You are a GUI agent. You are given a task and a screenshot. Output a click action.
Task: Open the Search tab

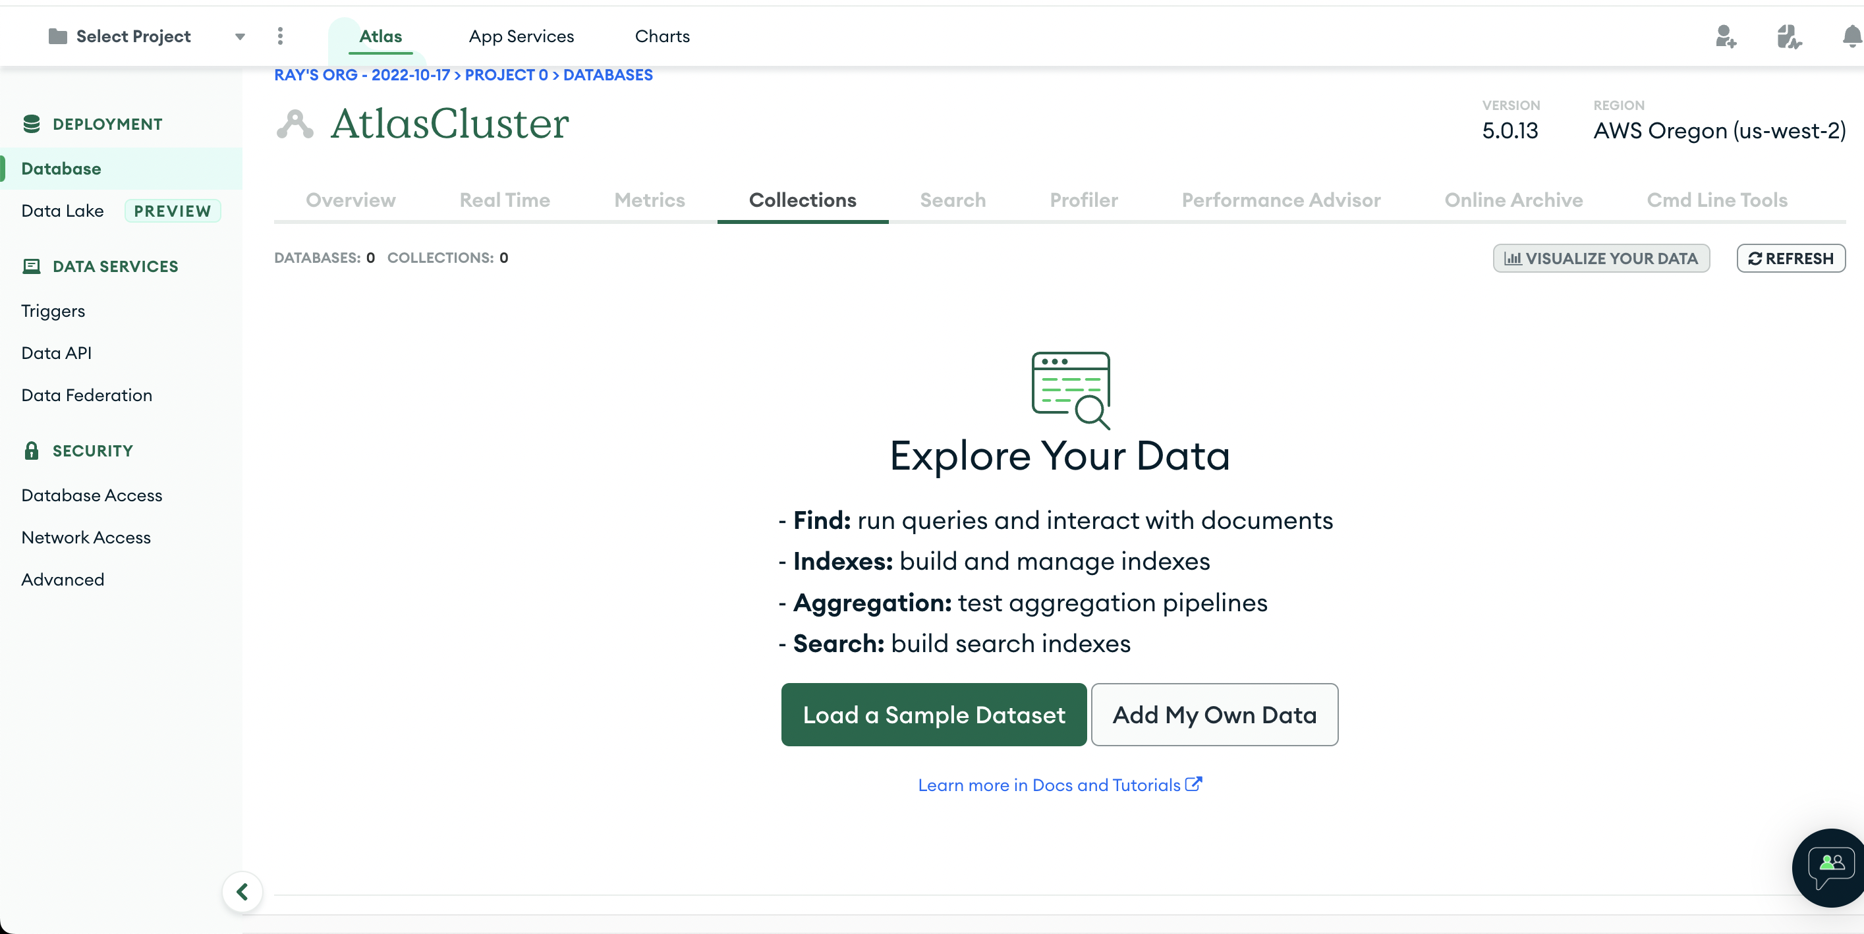(x=952, y=200)
